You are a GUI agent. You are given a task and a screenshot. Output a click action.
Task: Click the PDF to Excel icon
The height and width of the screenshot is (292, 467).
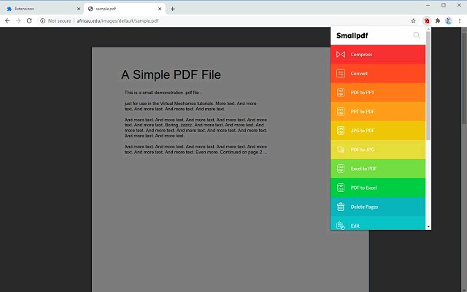coord(341,188)
